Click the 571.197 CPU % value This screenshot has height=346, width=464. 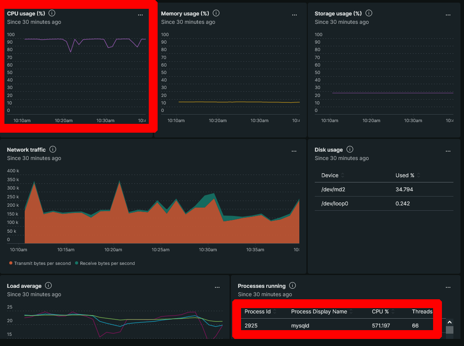[x=381, y=326]
